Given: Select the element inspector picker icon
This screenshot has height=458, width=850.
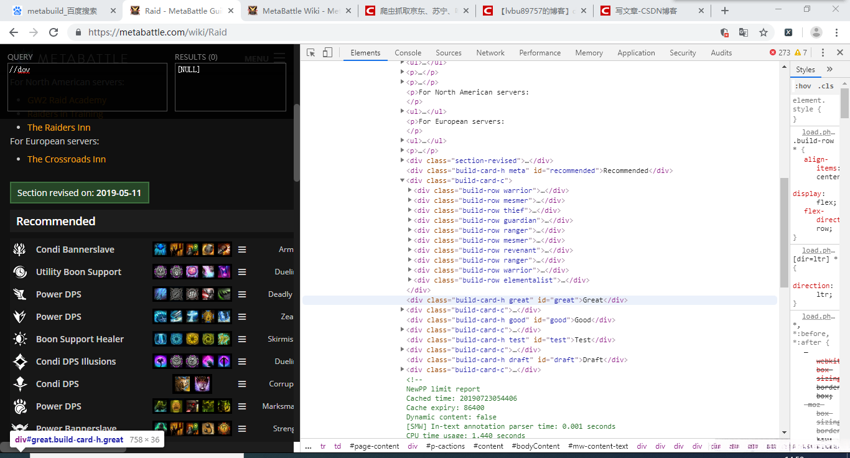Looking at the screenshot, I should 311,53.
